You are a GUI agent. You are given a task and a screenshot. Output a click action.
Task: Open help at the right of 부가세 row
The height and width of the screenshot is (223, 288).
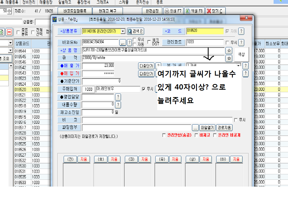246,66
